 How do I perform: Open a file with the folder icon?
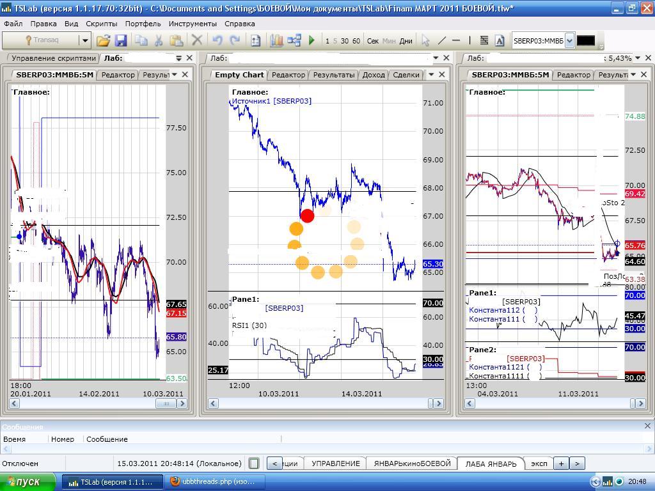103,40
